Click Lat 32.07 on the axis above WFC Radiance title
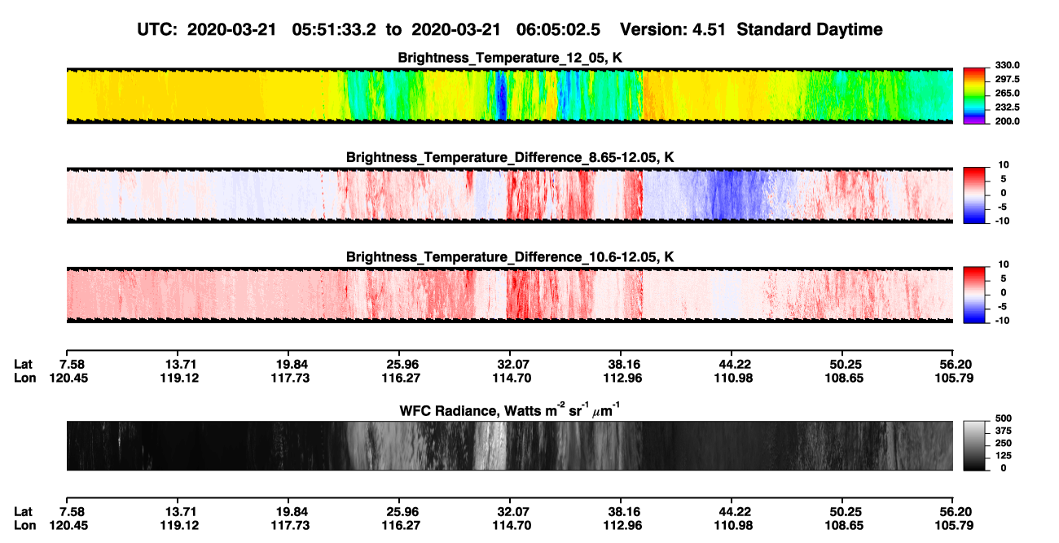1059x543 pixels. (x=510, y=364)
